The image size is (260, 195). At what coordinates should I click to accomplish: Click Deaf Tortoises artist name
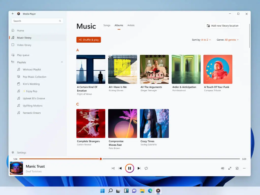click(x=34, y=171)
